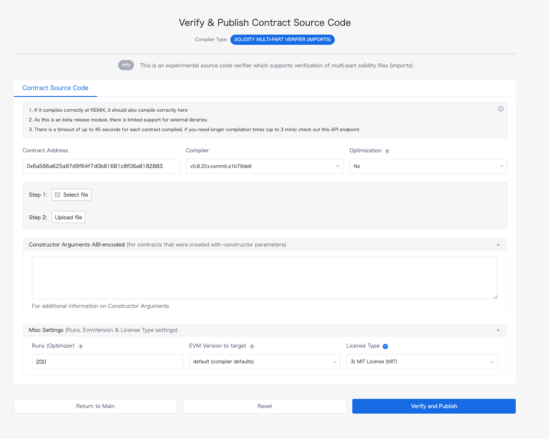Click the EVM Version help icon

click(x=252, y=346)
